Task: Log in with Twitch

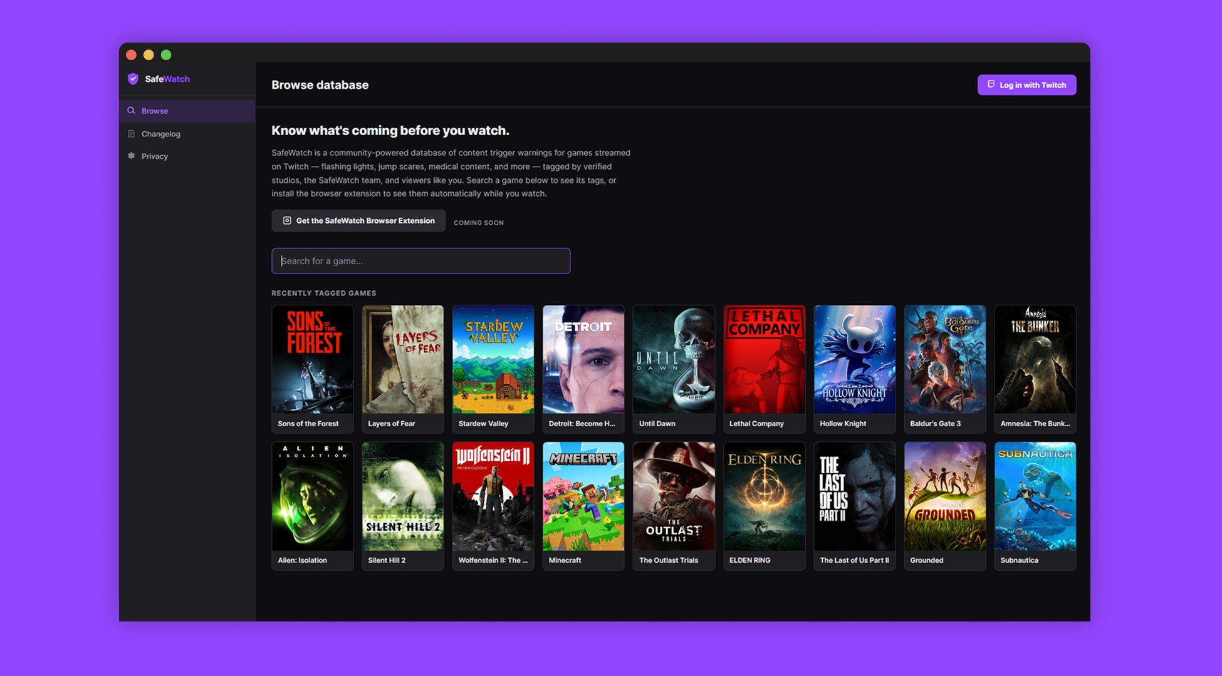Action: pyautogui.click(x=1026, y=85)
